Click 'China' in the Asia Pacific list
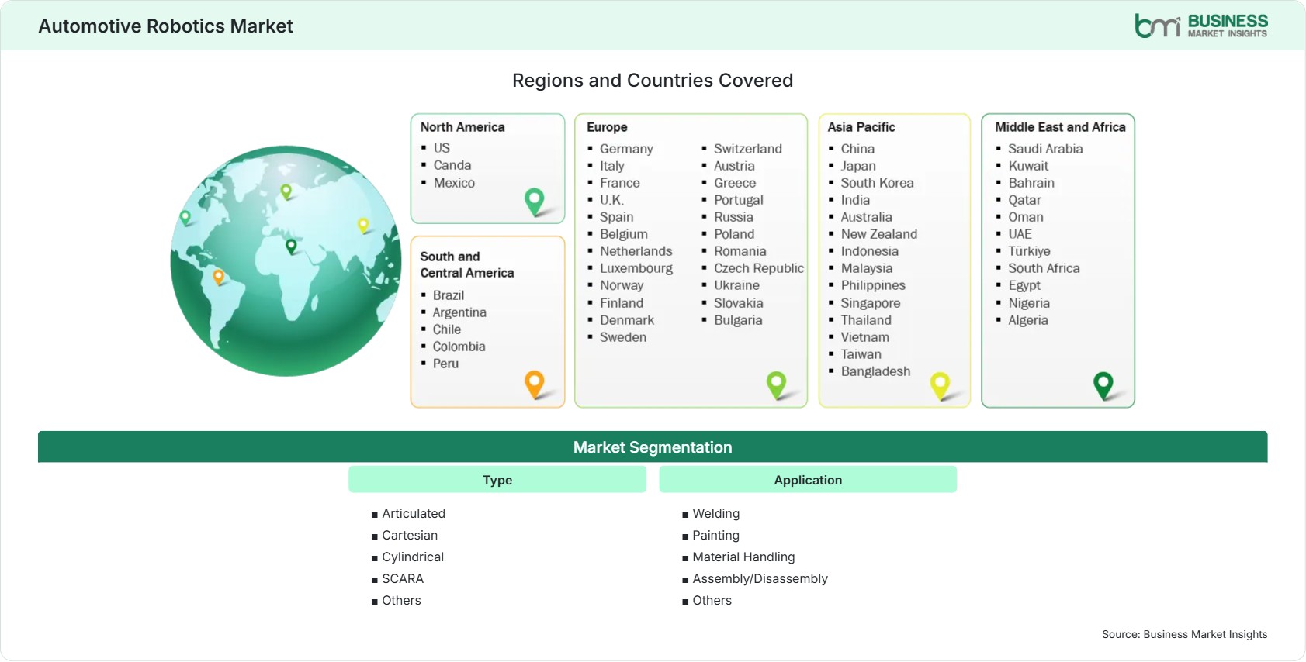 857,149
